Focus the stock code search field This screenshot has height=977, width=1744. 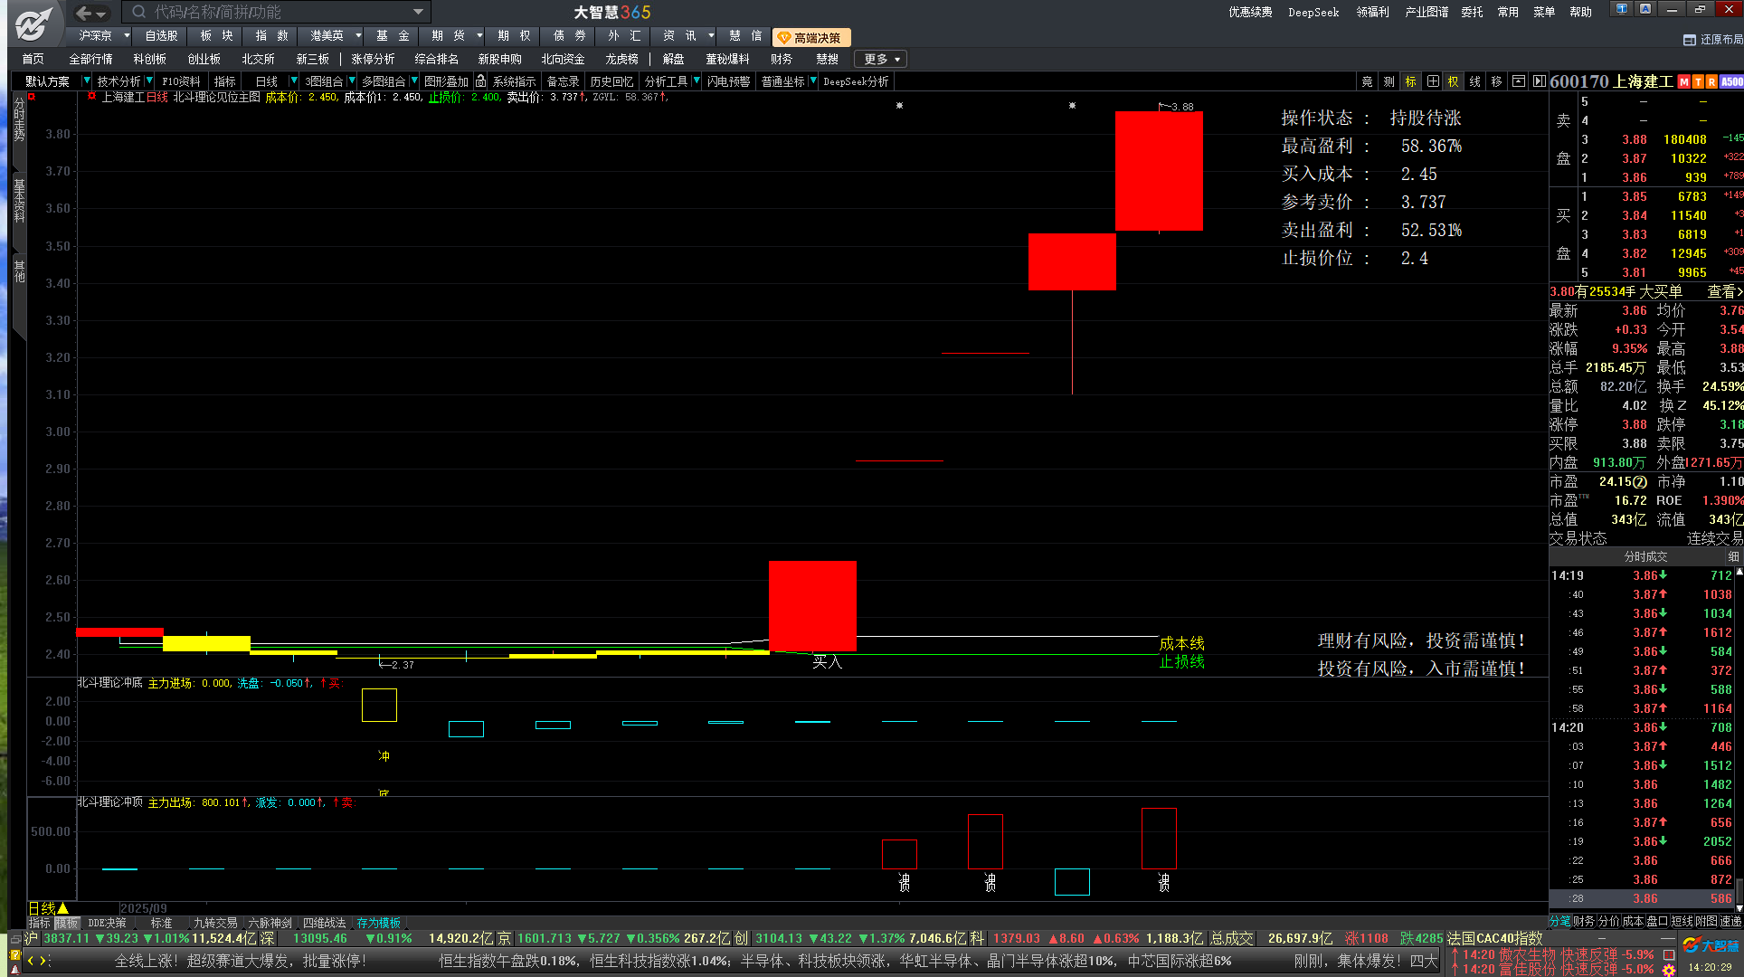[276, 12]
